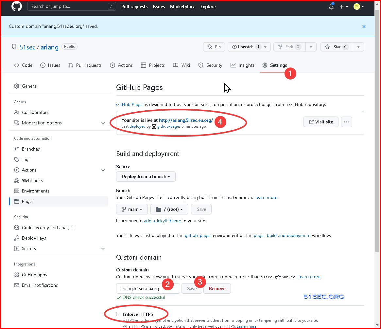Switch to the Actions tab
The image size is (381, 329).
(x=121, y=65)
